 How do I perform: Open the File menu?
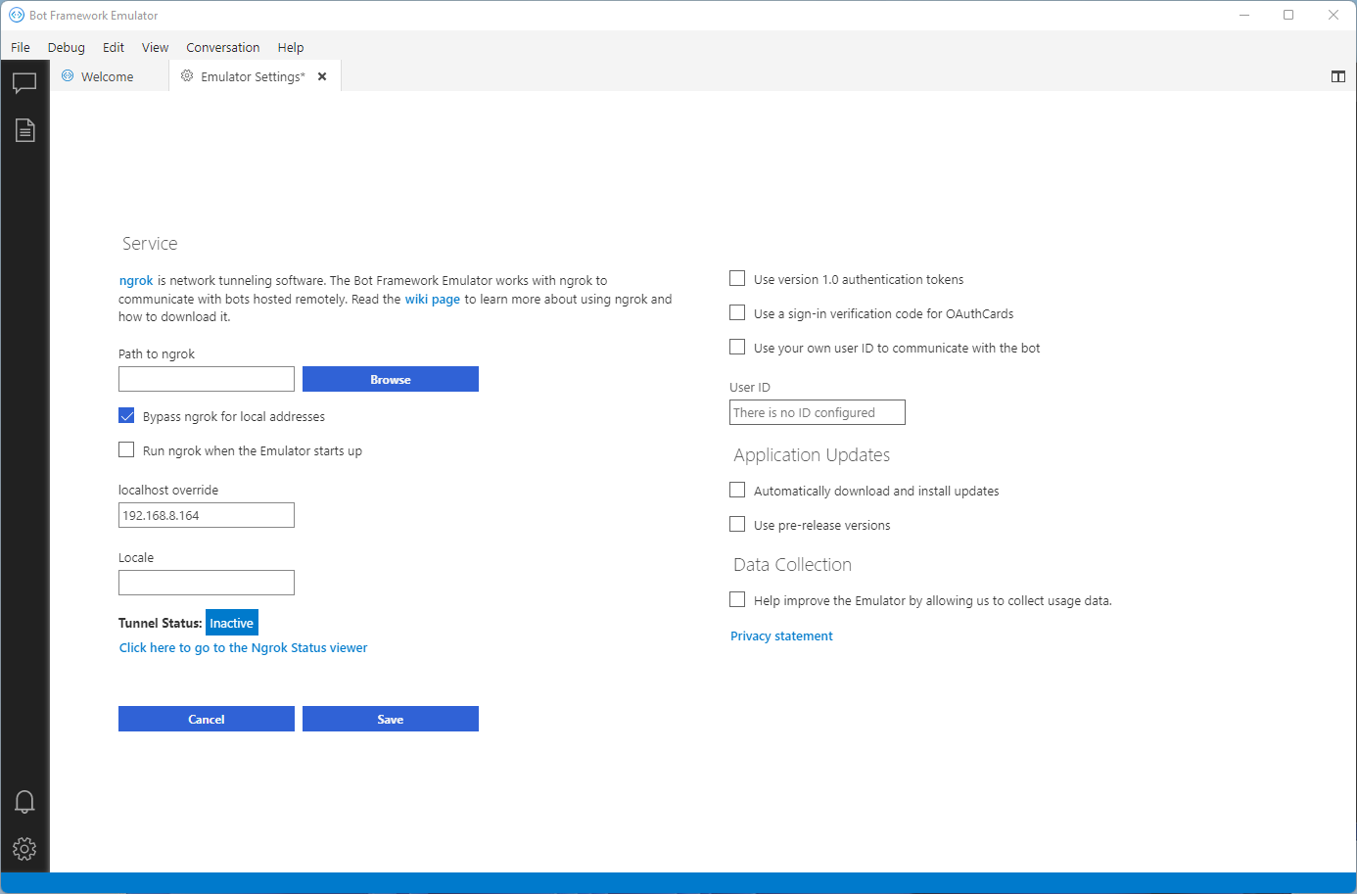21,47
